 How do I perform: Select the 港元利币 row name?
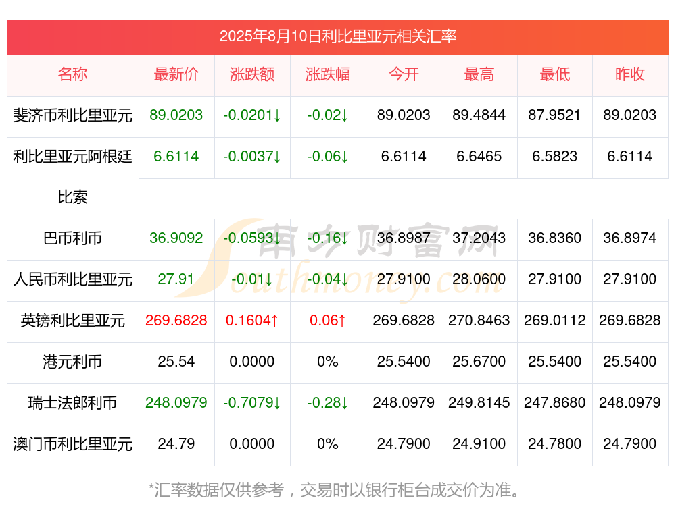click(x=72, y=362)
